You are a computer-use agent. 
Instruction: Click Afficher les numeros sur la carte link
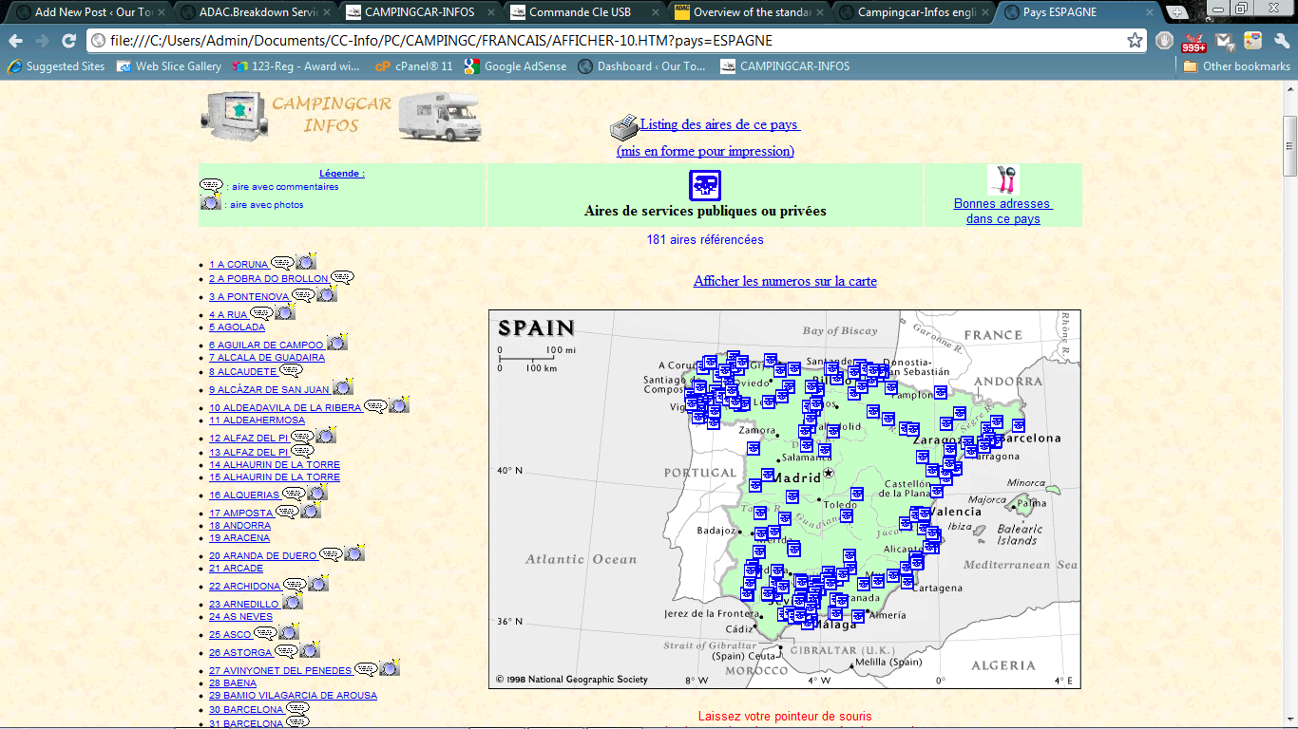pyautogui.click(x=785, y=281)
